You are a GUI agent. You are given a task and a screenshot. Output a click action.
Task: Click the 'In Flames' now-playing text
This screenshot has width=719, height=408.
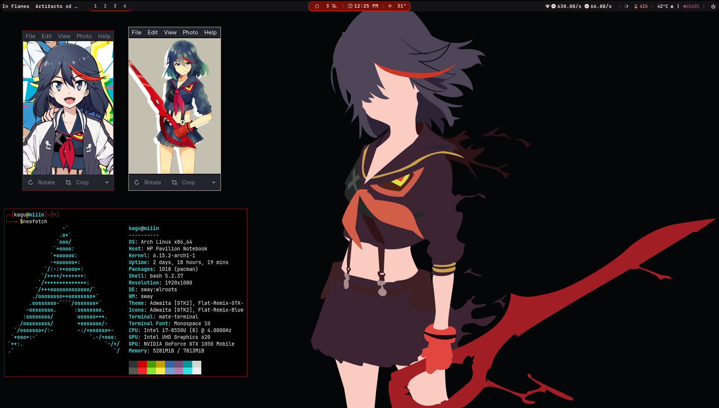pos(15,6)
